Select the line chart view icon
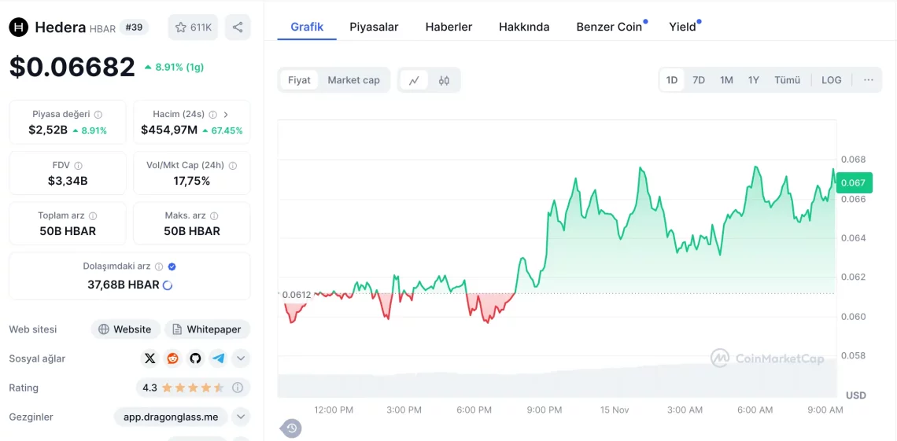Screen dimensions: 897x441 pyautogui.click(x=414, y=80)
